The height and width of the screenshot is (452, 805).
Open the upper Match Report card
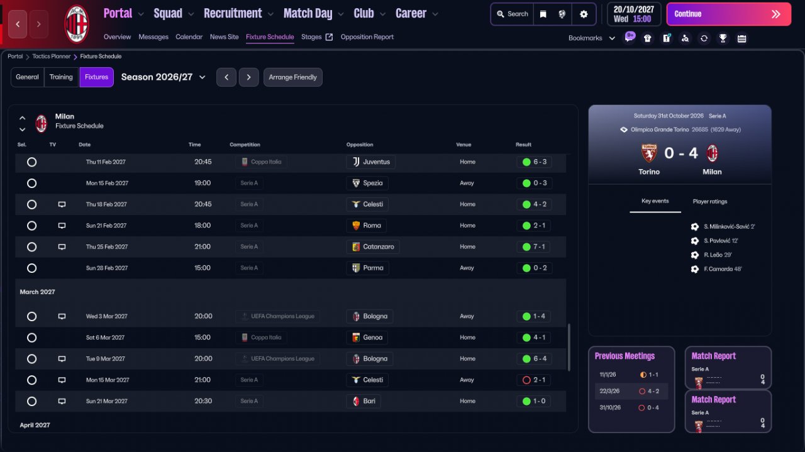[728, 368]
